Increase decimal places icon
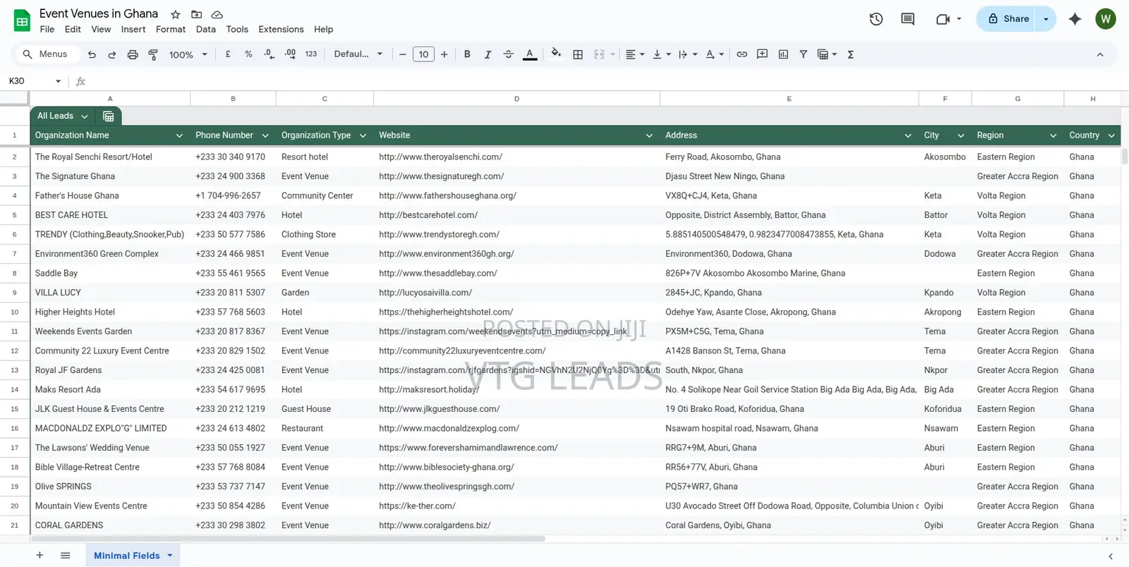 click(290, 54)
